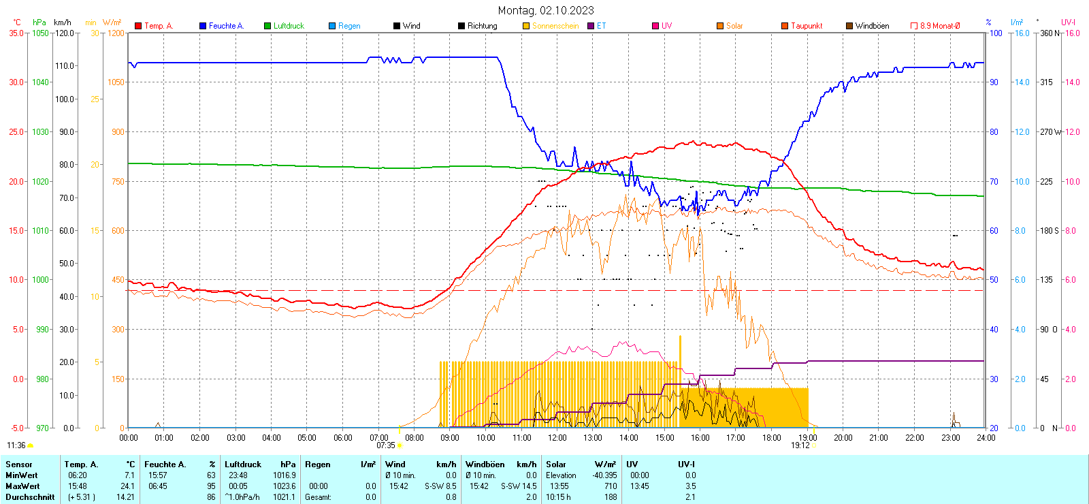Click the magenta UV legend square
Screen dimensions: 1089x504
pyautogui.click(x=655, y=26)
